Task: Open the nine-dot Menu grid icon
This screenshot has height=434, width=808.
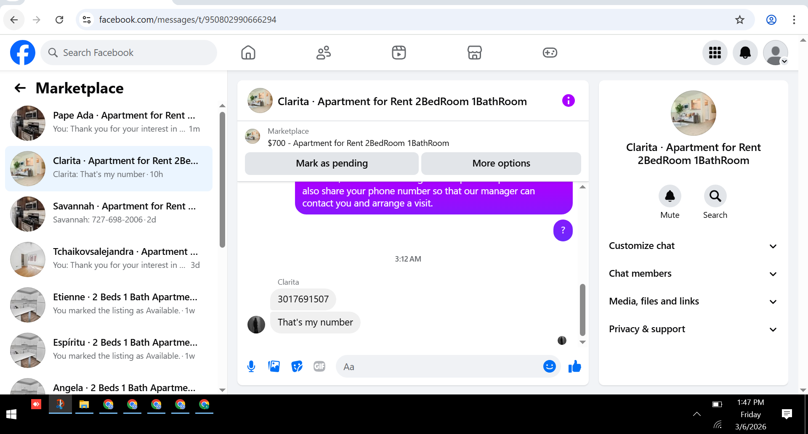Action: 715,53
